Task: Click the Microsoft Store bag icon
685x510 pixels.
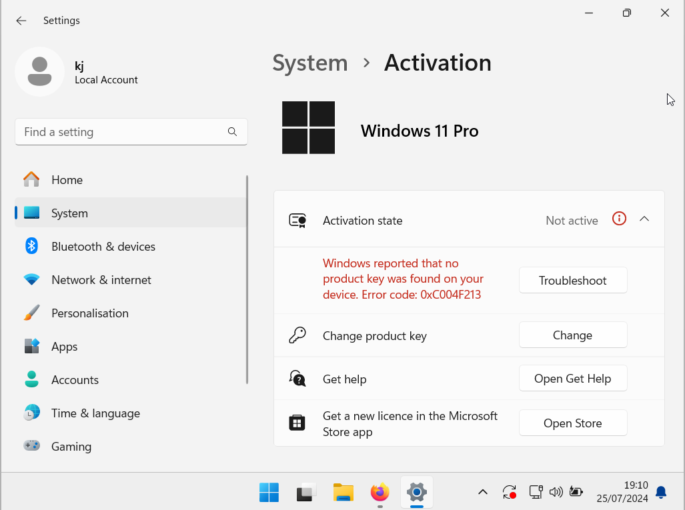Action: 297,423
